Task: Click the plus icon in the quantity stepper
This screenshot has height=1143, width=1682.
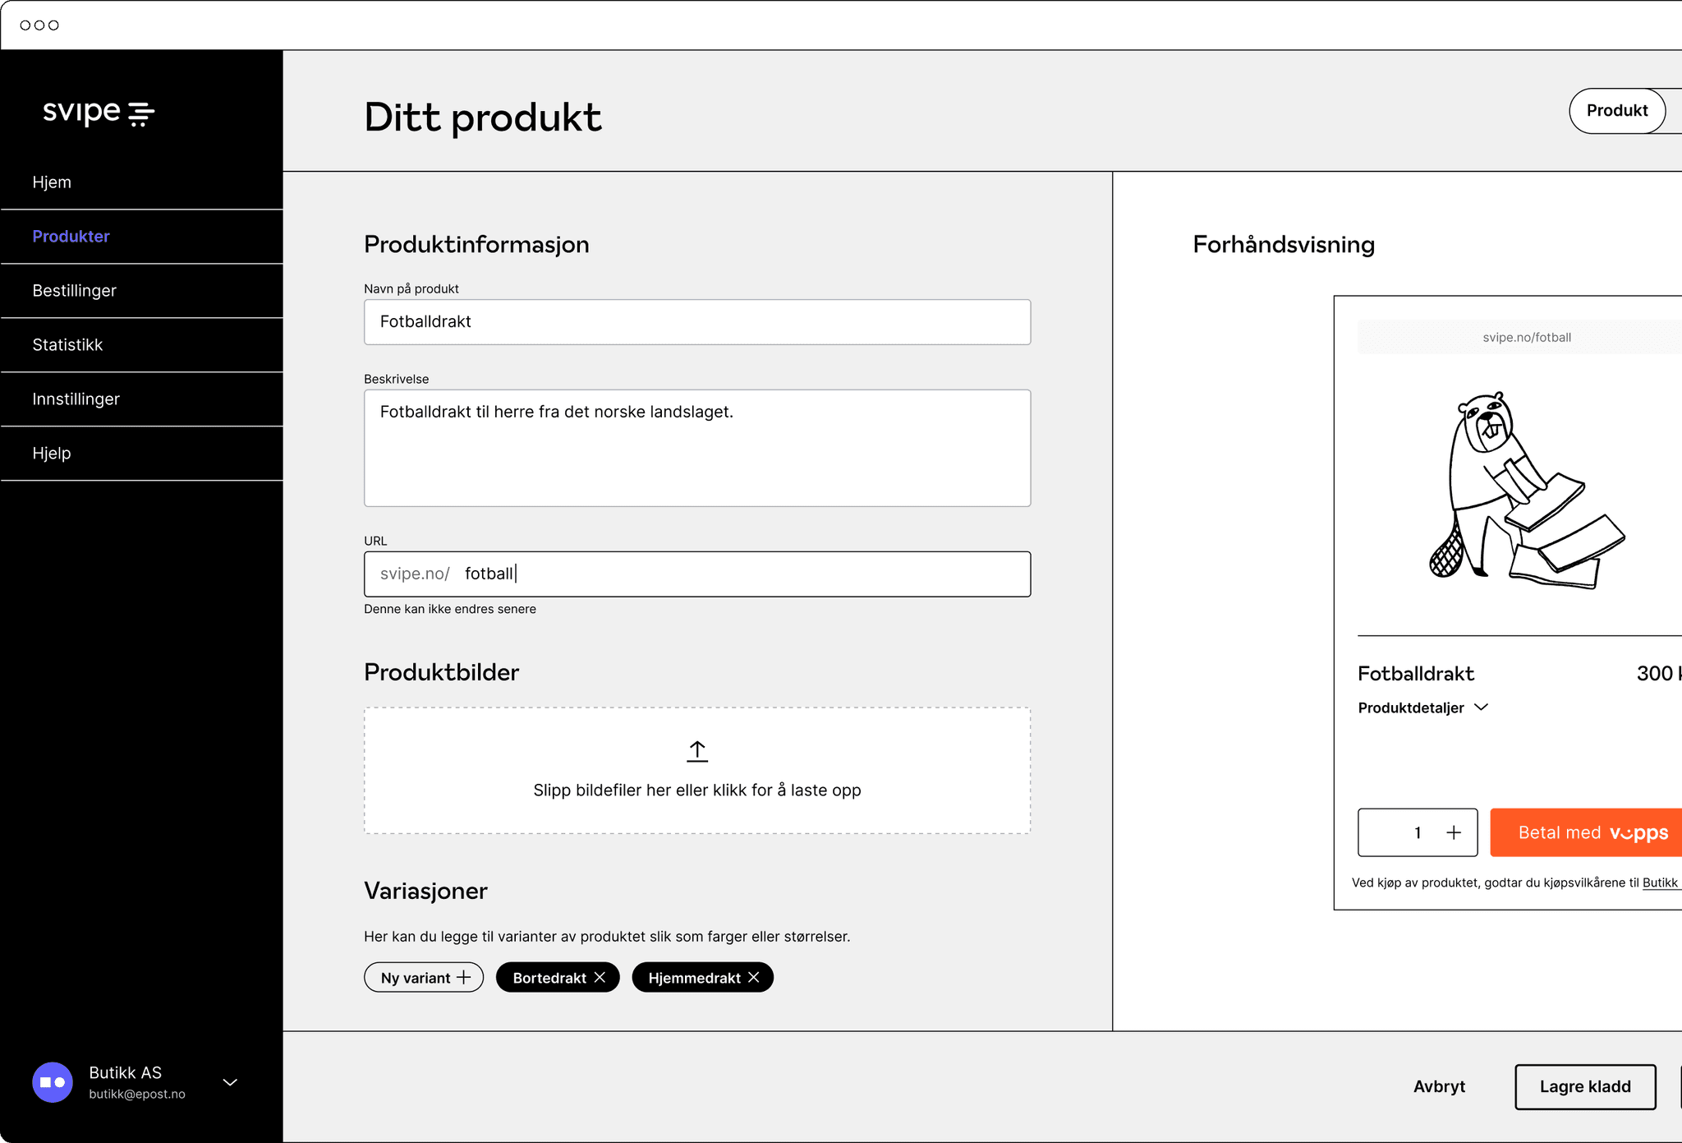Action: [1455, 832]
